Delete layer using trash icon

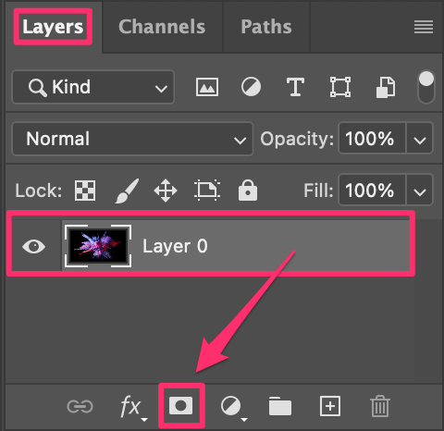click(380, 406)
